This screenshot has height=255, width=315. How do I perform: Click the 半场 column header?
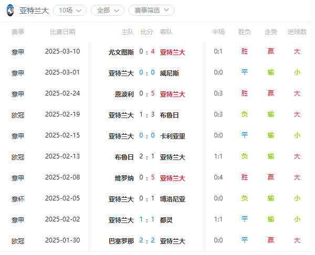pos(218,31)
